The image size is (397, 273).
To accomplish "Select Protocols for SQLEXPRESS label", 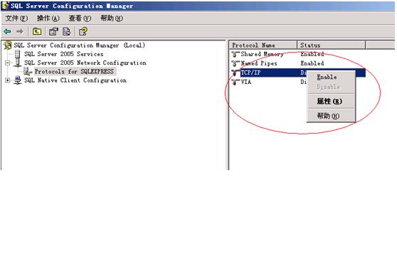I will tap(75, 72).
